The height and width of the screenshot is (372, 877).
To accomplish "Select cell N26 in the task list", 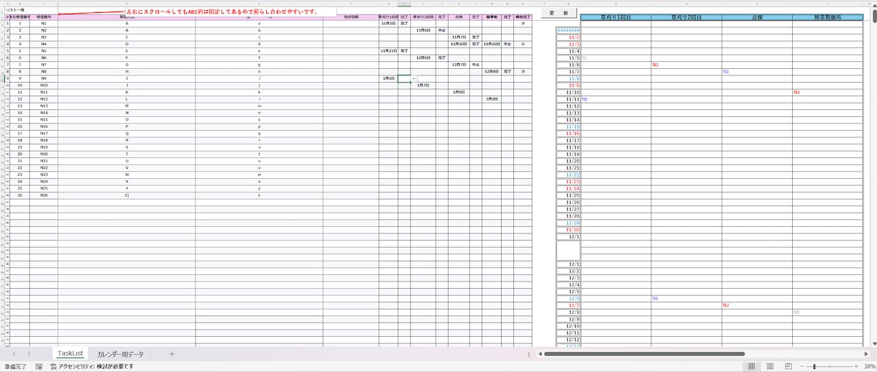I will point(44,195).
